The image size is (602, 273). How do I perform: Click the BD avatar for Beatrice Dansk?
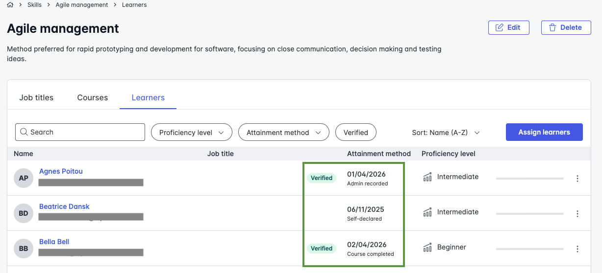(24, 213)
